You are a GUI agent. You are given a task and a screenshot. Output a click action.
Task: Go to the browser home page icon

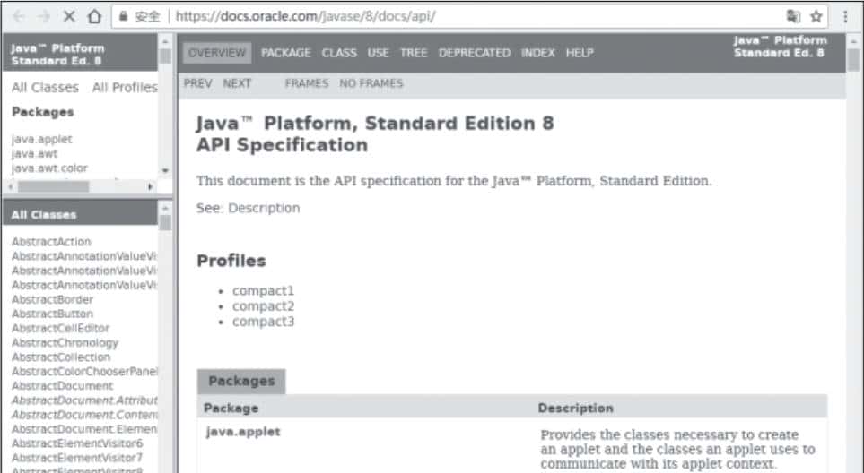[x=94, y=16]
